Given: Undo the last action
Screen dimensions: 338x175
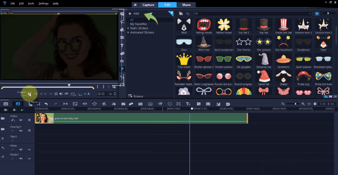Looking at the screenshot, I should [46, 104].
